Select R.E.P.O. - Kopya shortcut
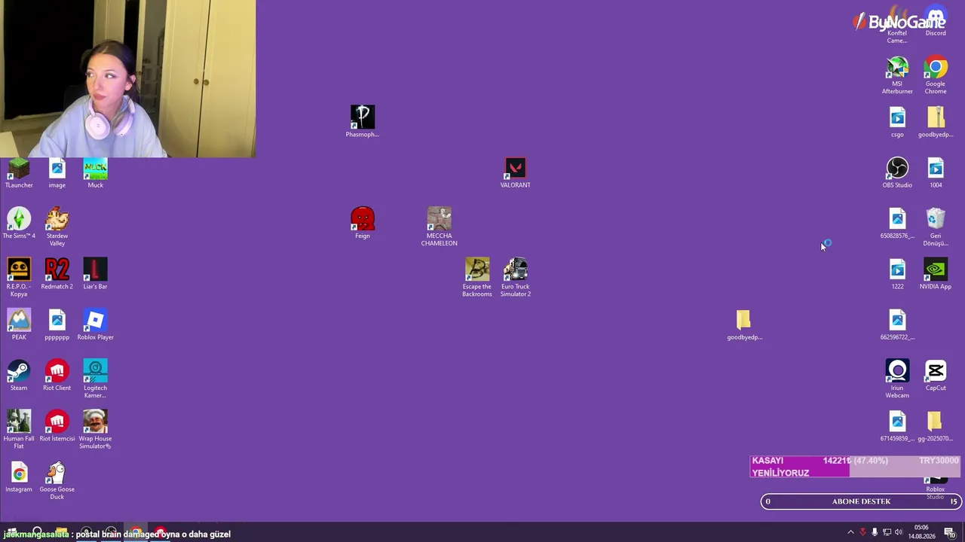965x542 pixels. point(19,269)
